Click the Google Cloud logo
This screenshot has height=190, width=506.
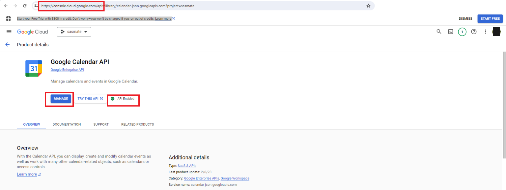coord(32,32)
